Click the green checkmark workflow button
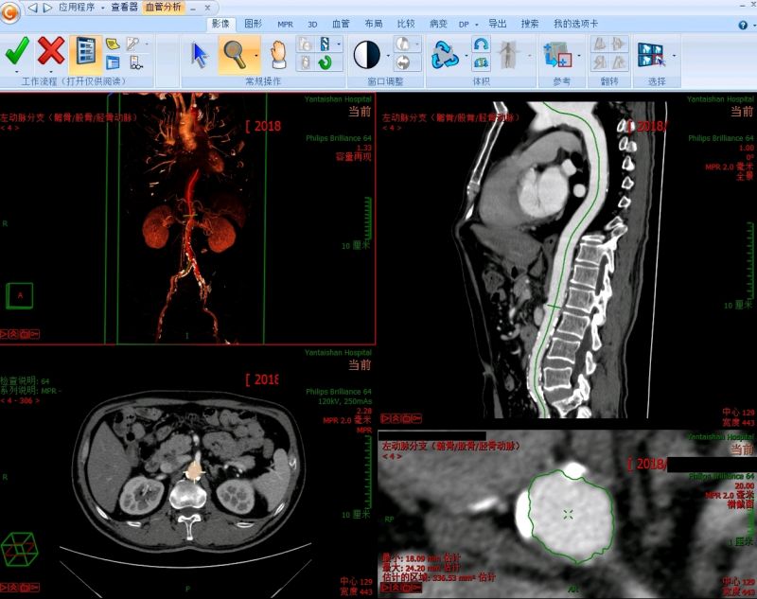Image resolution: width=757 pixels, height=599 pixels. click(16, 52)
